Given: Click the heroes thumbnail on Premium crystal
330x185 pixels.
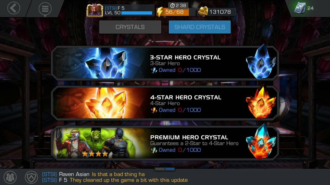Looking at the screenshot, I should pos(99,143).
